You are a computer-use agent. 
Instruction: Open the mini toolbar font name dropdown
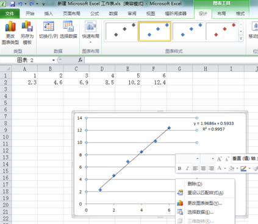[x=198, y=159]
